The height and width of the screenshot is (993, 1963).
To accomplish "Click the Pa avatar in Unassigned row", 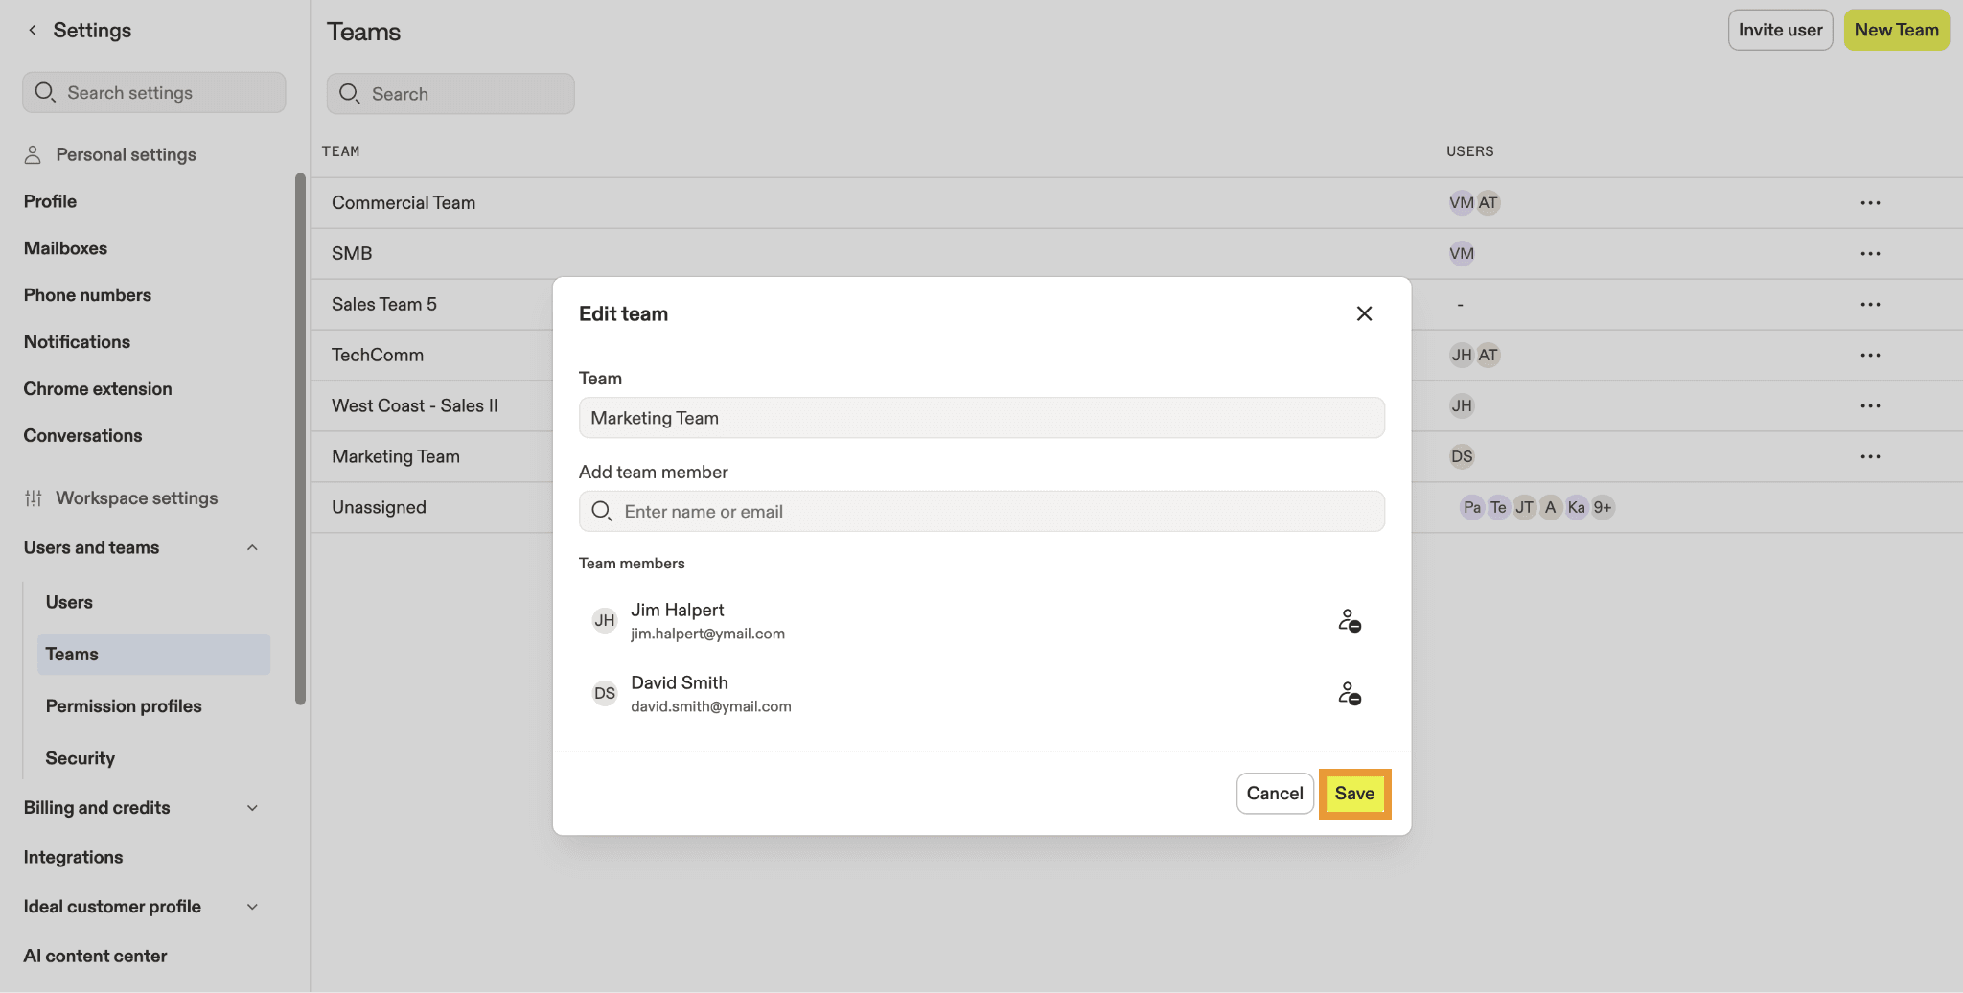I will (1472, 508).
